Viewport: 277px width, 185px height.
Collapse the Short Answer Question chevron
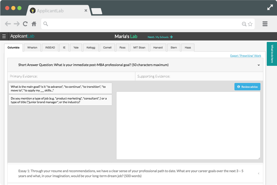[x=259, y=65]
